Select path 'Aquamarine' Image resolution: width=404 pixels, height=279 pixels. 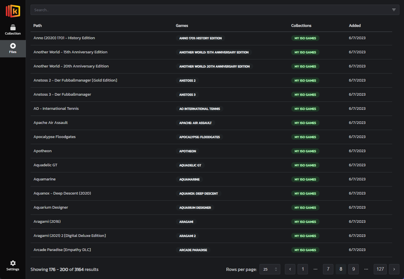[44, 179]
